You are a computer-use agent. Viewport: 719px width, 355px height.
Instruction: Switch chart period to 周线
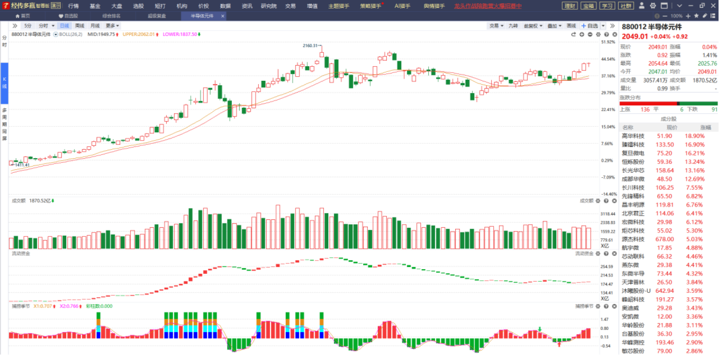(x=79, y=25)
